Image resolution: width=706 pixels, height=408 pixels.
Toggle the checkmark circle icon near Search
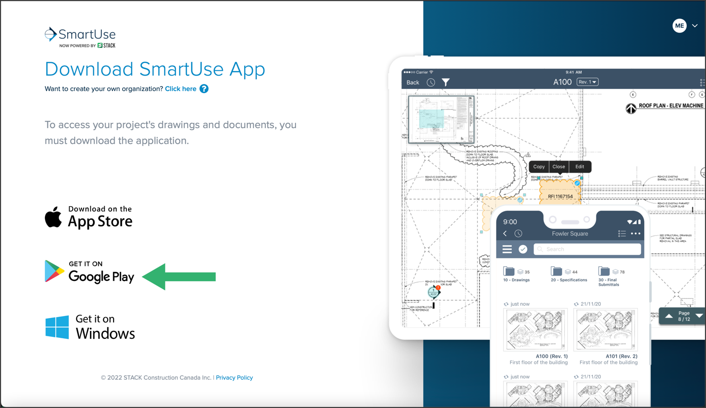523,249
